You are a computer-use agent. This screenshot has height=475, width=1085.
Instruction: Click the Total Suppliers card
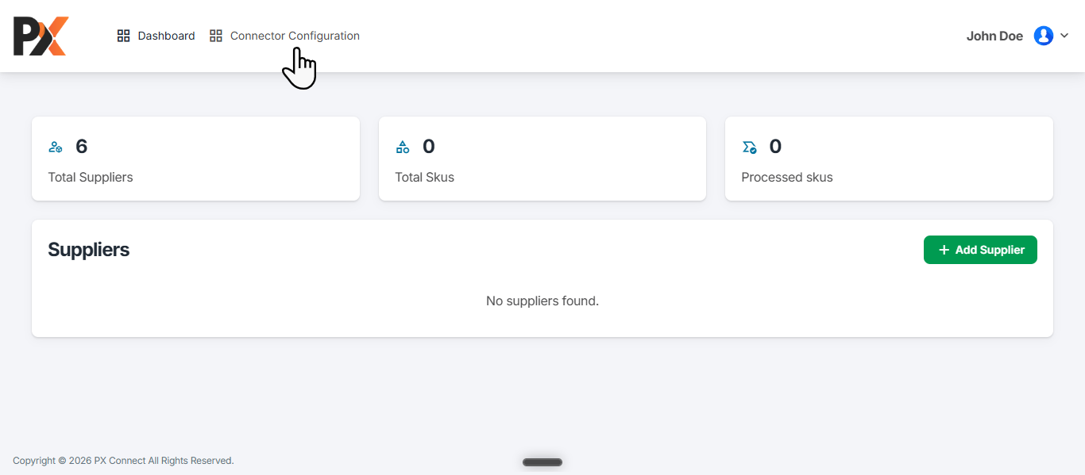(x=195, y=159)
